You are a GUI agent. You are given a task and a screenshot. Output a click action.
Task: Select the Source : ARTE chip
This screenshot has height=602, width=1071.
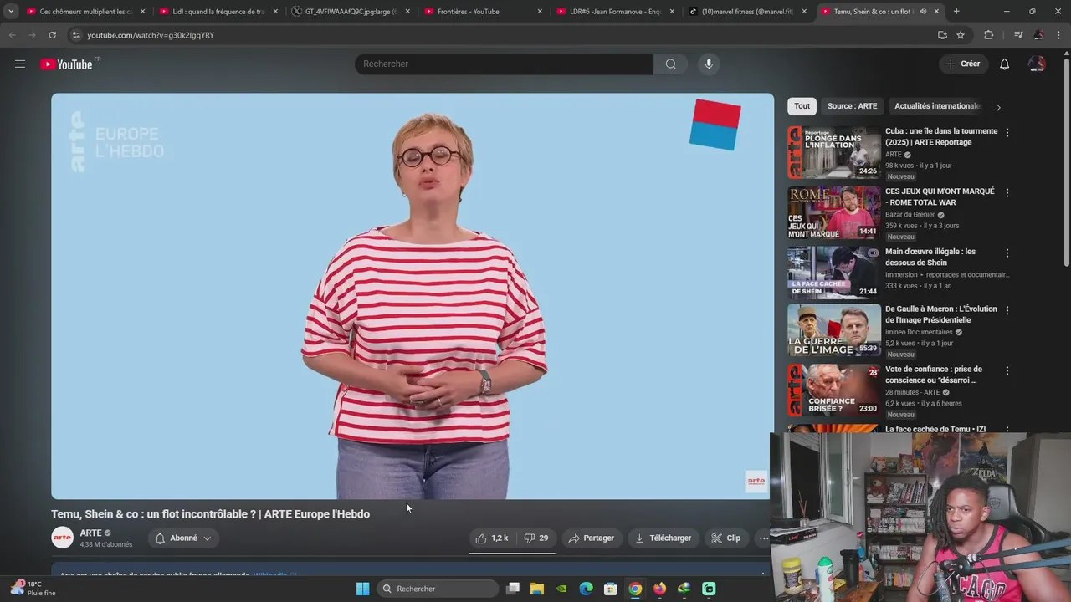pyautogui.click(x=852, y=106)
